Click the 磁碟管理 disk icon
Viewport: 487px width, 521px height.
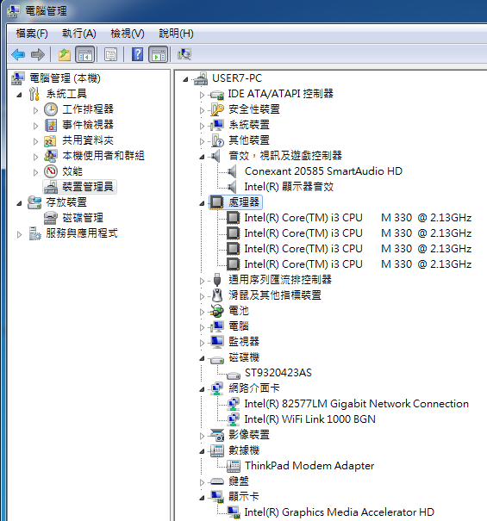[x=51, y=218]
